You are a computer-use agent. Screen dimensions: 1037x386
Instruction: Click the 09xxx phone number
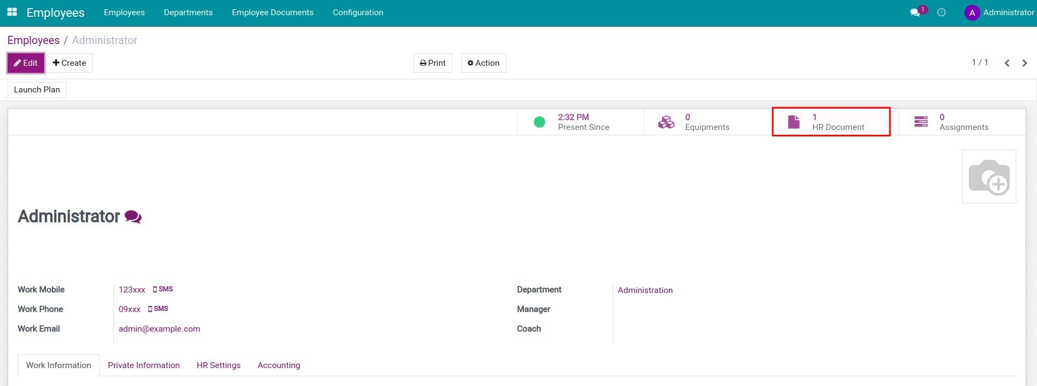pyautogui.click(x=130, y=309)
